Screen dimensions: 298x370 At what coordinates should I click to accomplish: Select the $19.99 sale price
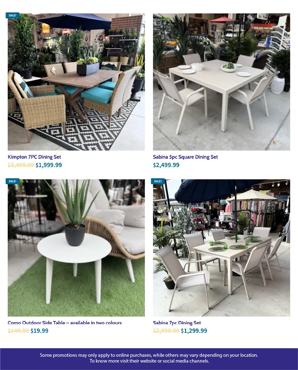[39, 331]
